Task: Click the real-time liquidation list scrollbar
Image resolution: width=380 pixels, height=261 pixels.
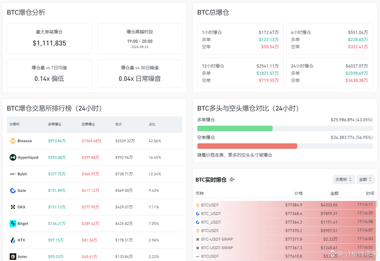Action: (376, 204)
